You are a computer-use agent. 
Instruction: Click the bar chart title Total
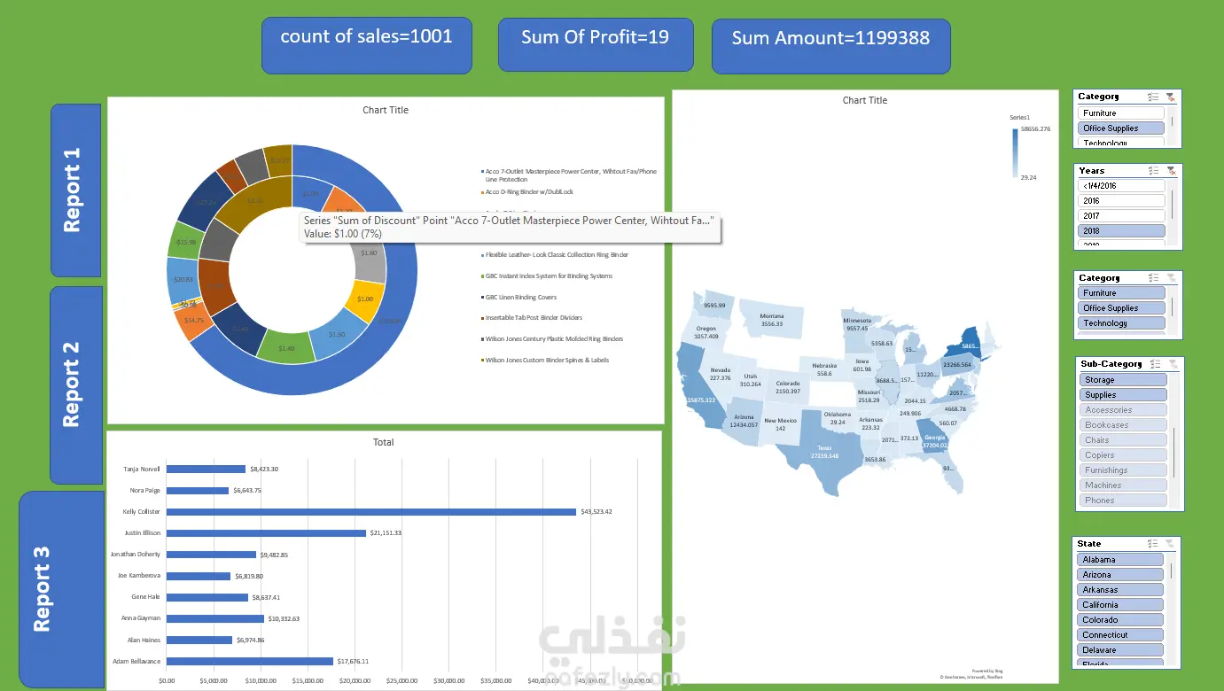(x=384, y=442)
